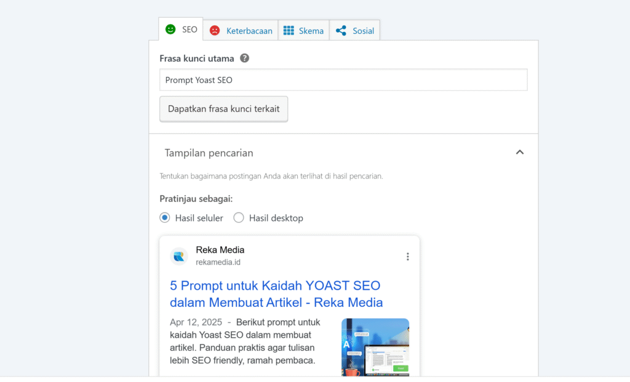The height and width of the screenshot is (382, 630).
Task: Open the three-dot menu in the search preview
Action: coord(407,257)
